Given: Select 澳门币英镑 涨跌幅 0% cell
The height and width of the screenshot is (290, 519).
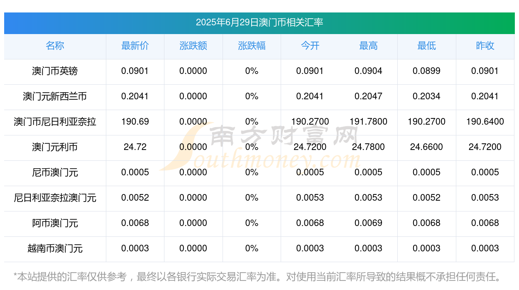Looking at the screenshot, I should (x=252, y=71).
